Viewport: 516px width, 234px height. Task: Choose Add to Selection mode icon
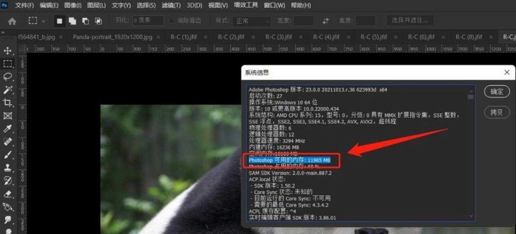[x=72, y=21]
